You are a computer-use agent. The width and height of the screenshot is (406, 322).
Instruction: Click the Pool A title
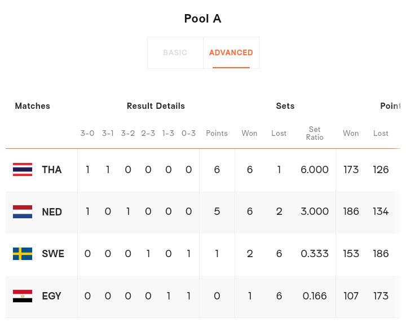pyautogui.click(x=203, y=19)
